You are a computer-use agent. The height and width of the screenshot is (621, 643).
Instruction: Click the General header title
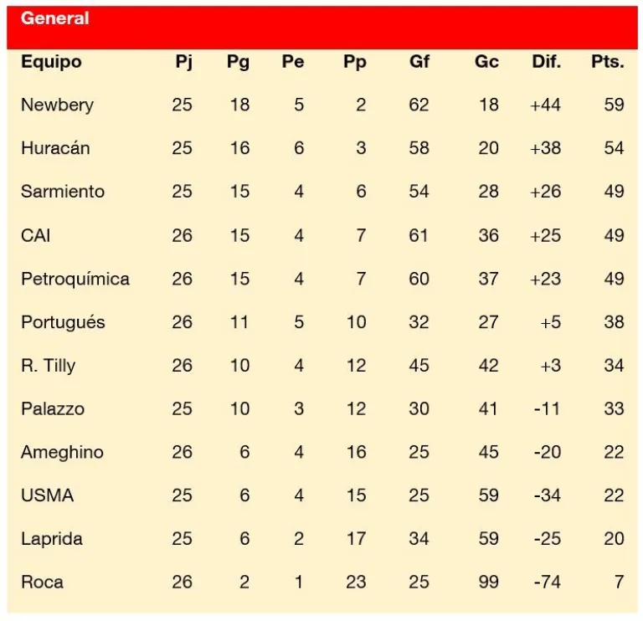coord(54,18)
